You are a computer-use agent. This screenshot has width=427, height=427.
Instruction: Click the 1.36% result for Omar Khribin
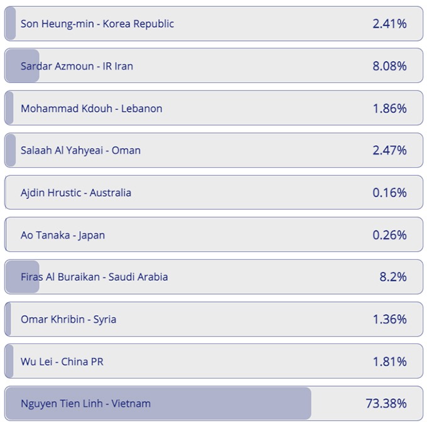(x=389, y=319)
